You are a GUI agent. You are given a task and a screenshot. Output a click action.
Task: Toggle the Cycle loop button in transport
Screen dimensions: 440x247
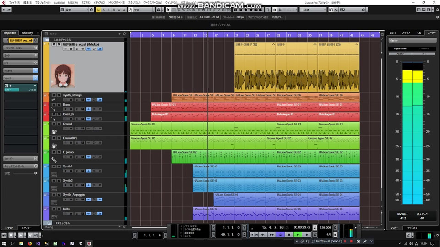click(x=280, y=235)
